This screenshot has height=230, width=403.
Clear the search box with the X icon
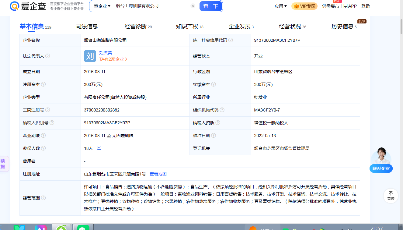point(193,6)
